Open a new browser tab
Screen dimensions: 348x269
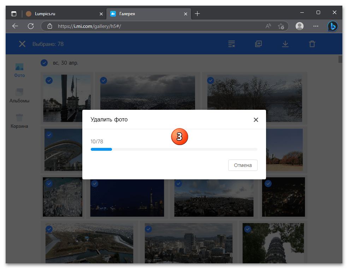tap(197, 14)
